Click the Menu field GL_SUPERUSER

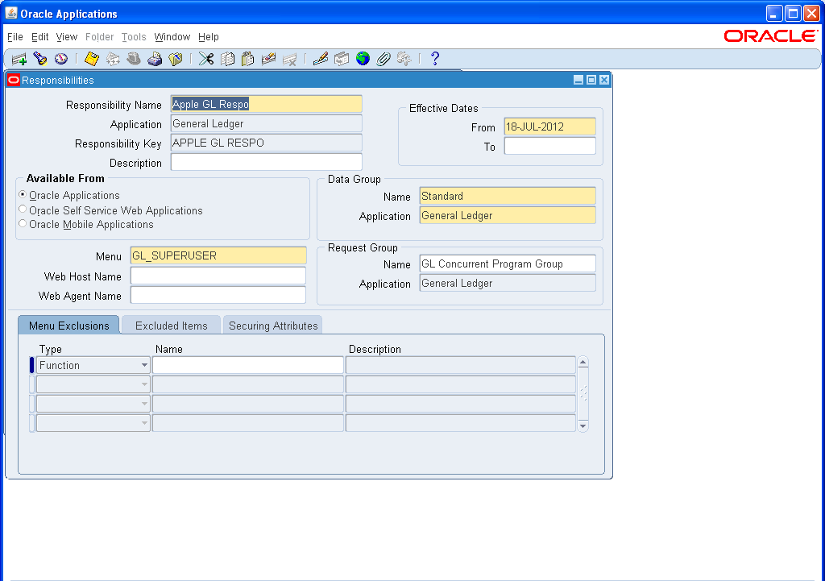218,255
